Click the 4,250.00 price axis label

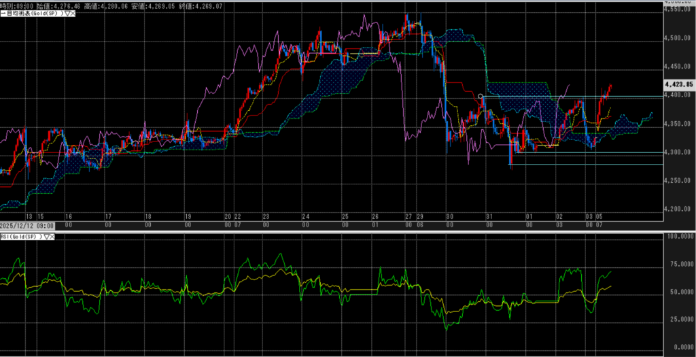[678, 180]
